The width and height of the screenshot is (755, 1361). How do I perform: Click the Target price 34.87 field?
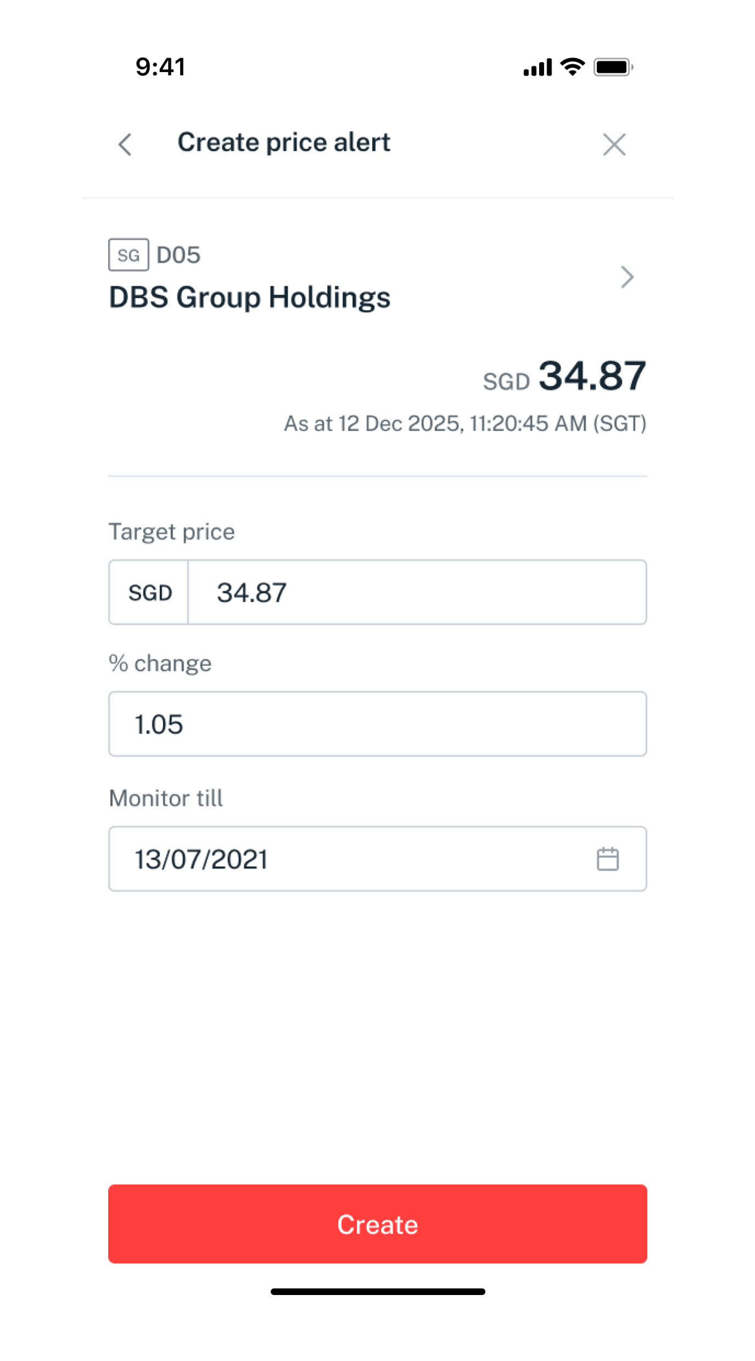pos(417,592)
